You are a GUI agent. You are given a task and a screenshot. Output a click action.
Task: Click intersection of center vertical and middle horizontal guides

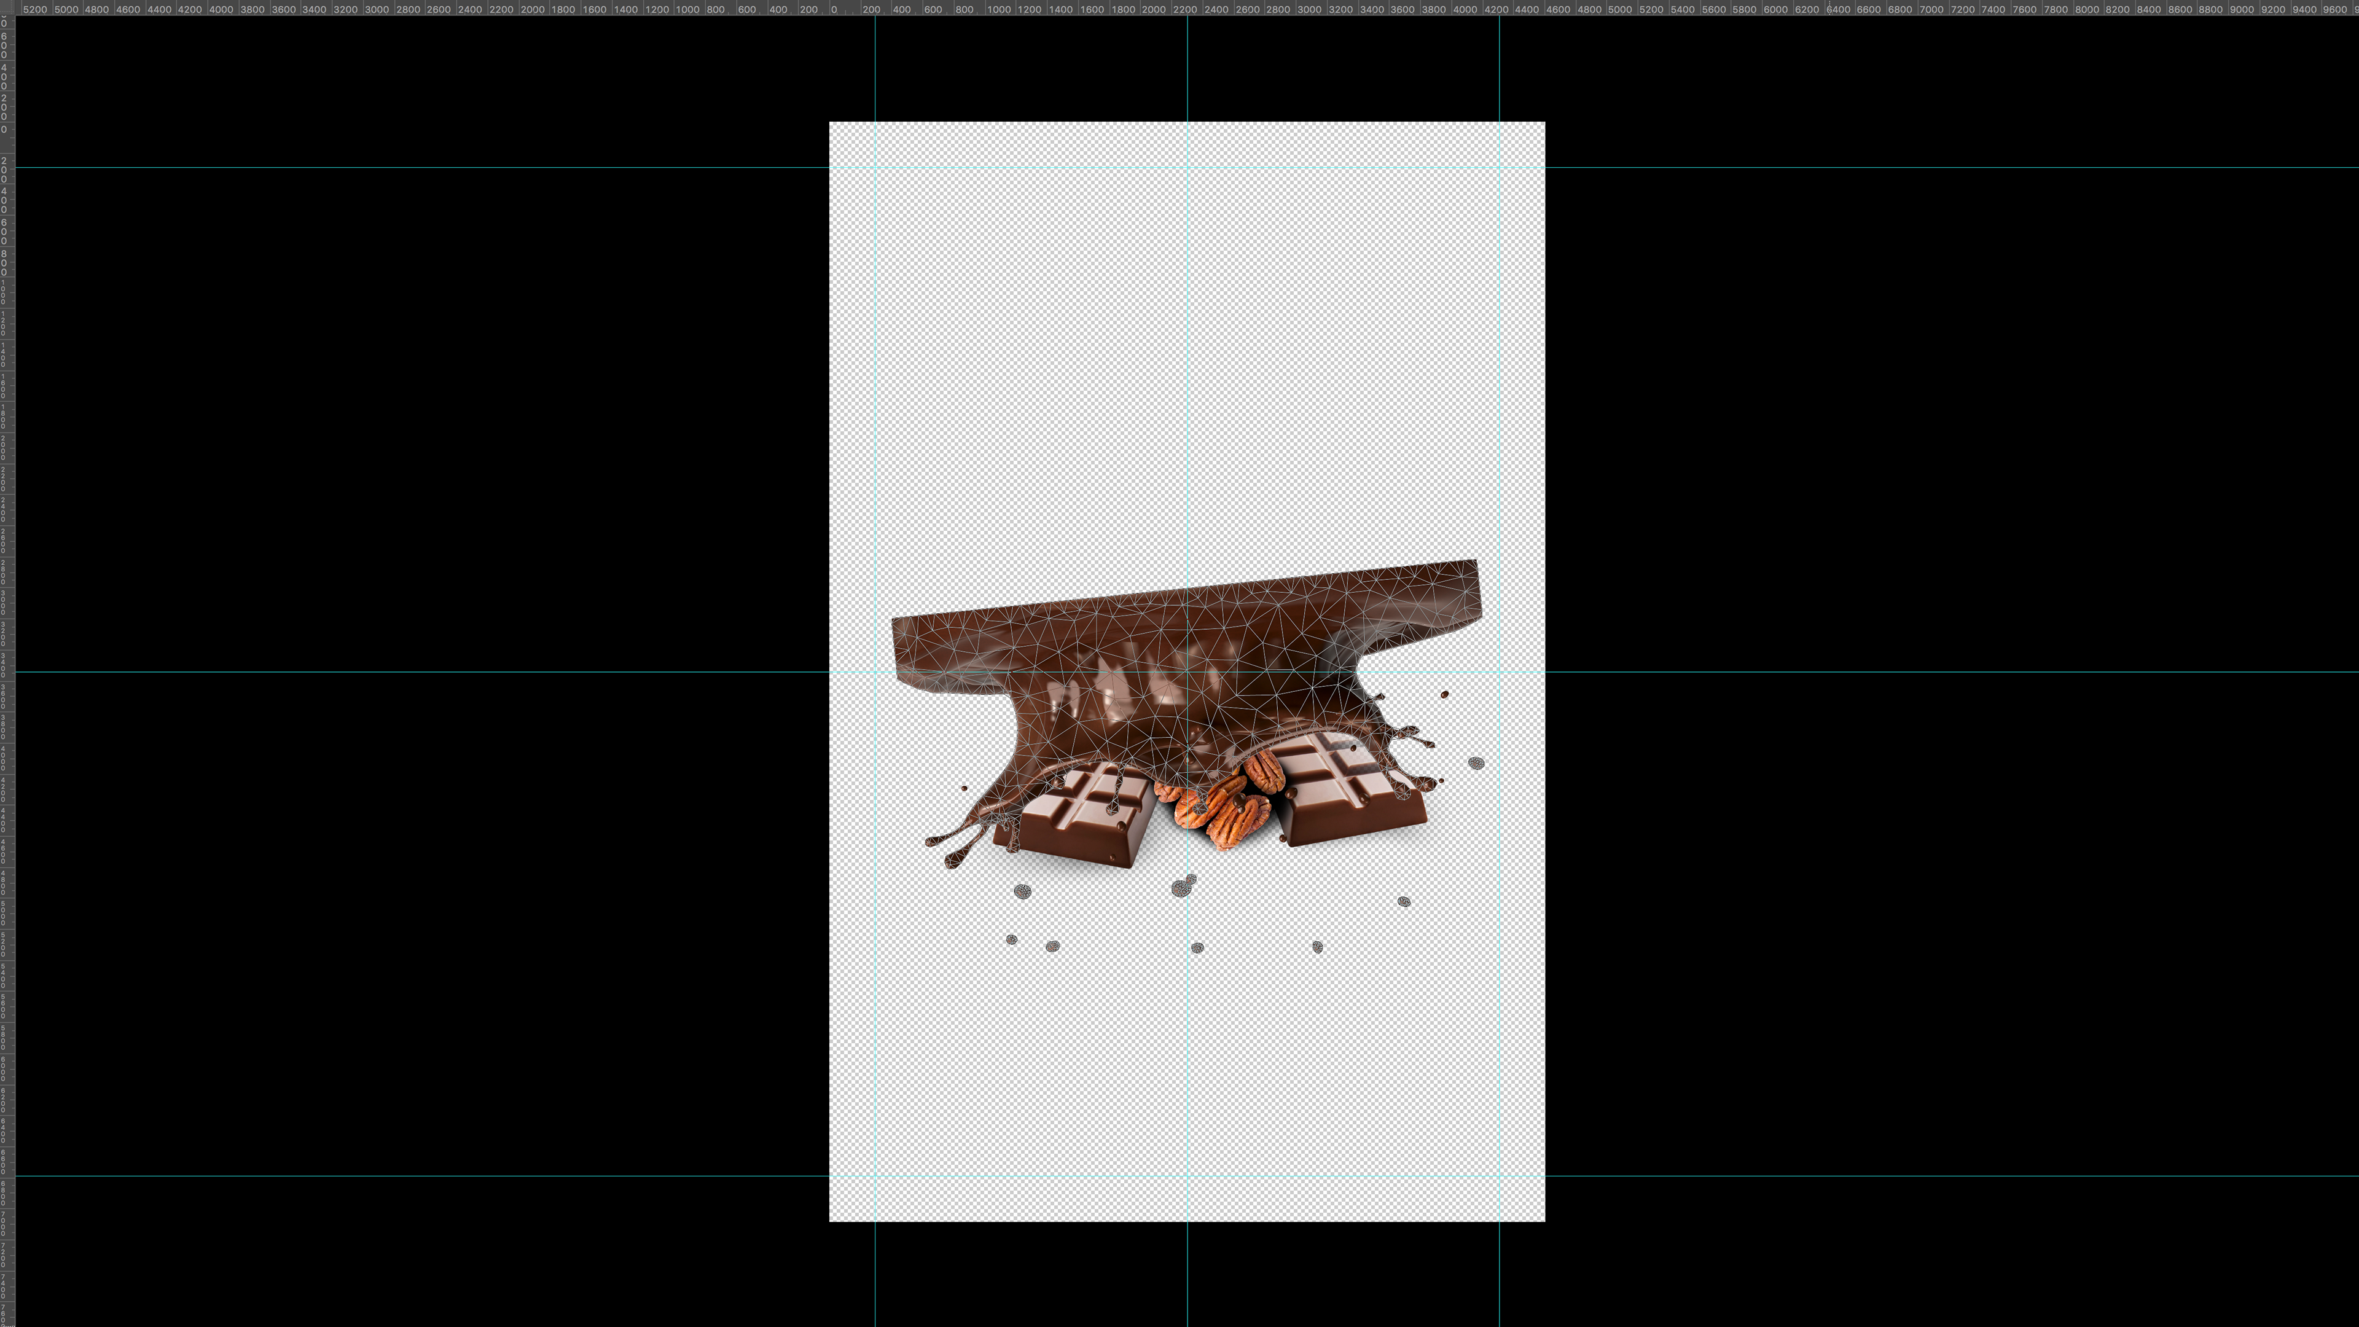point(1187,672)
